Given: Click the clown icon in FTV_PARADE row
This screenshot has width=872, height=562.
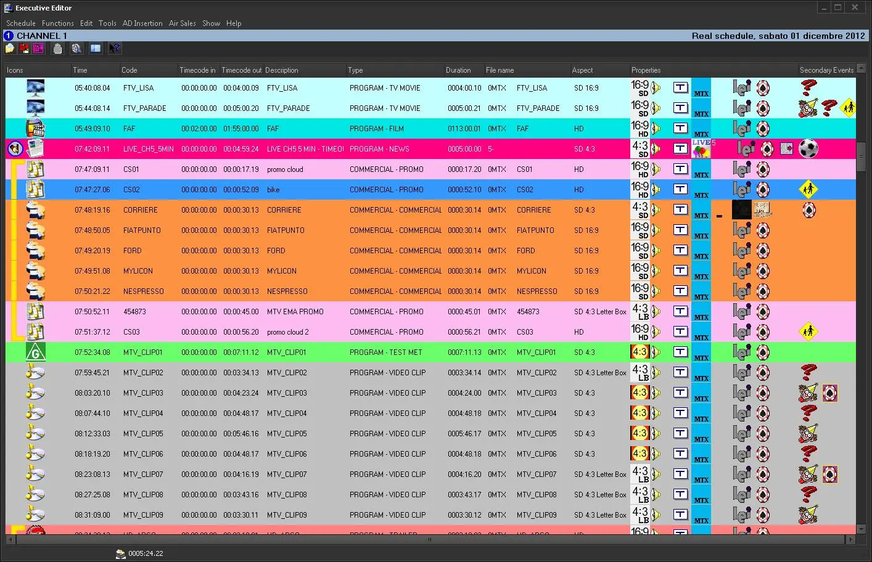Looking at the screenshot, I should (808, 108).
